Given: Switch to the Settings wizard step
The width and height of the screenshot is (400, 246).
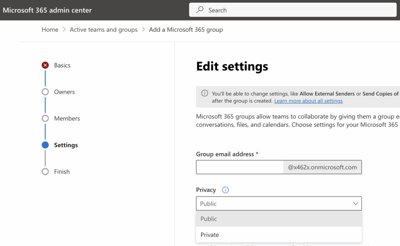Looking at the screenshot, I should (x=66, y=145).
